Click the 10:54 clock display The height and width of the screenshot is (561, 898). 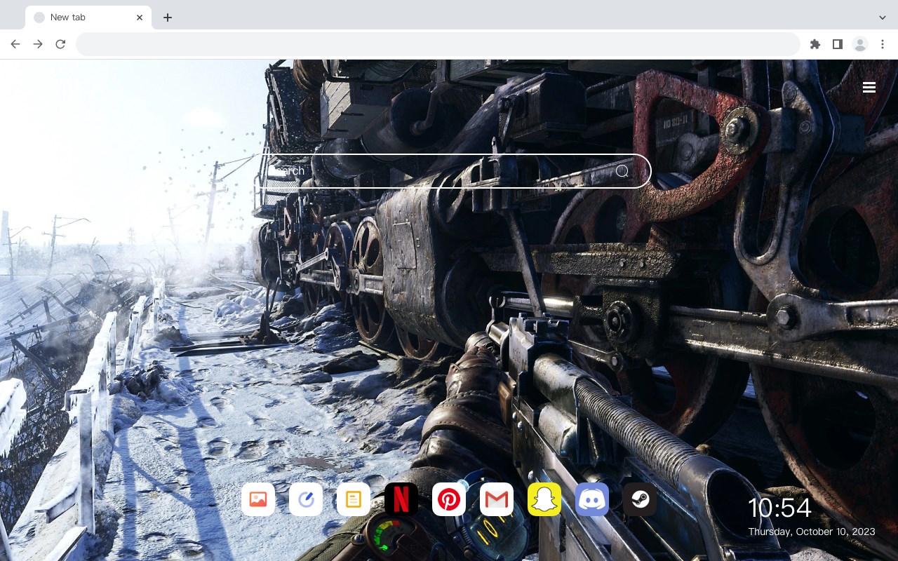pyautogui.click(x=779, y=508)
